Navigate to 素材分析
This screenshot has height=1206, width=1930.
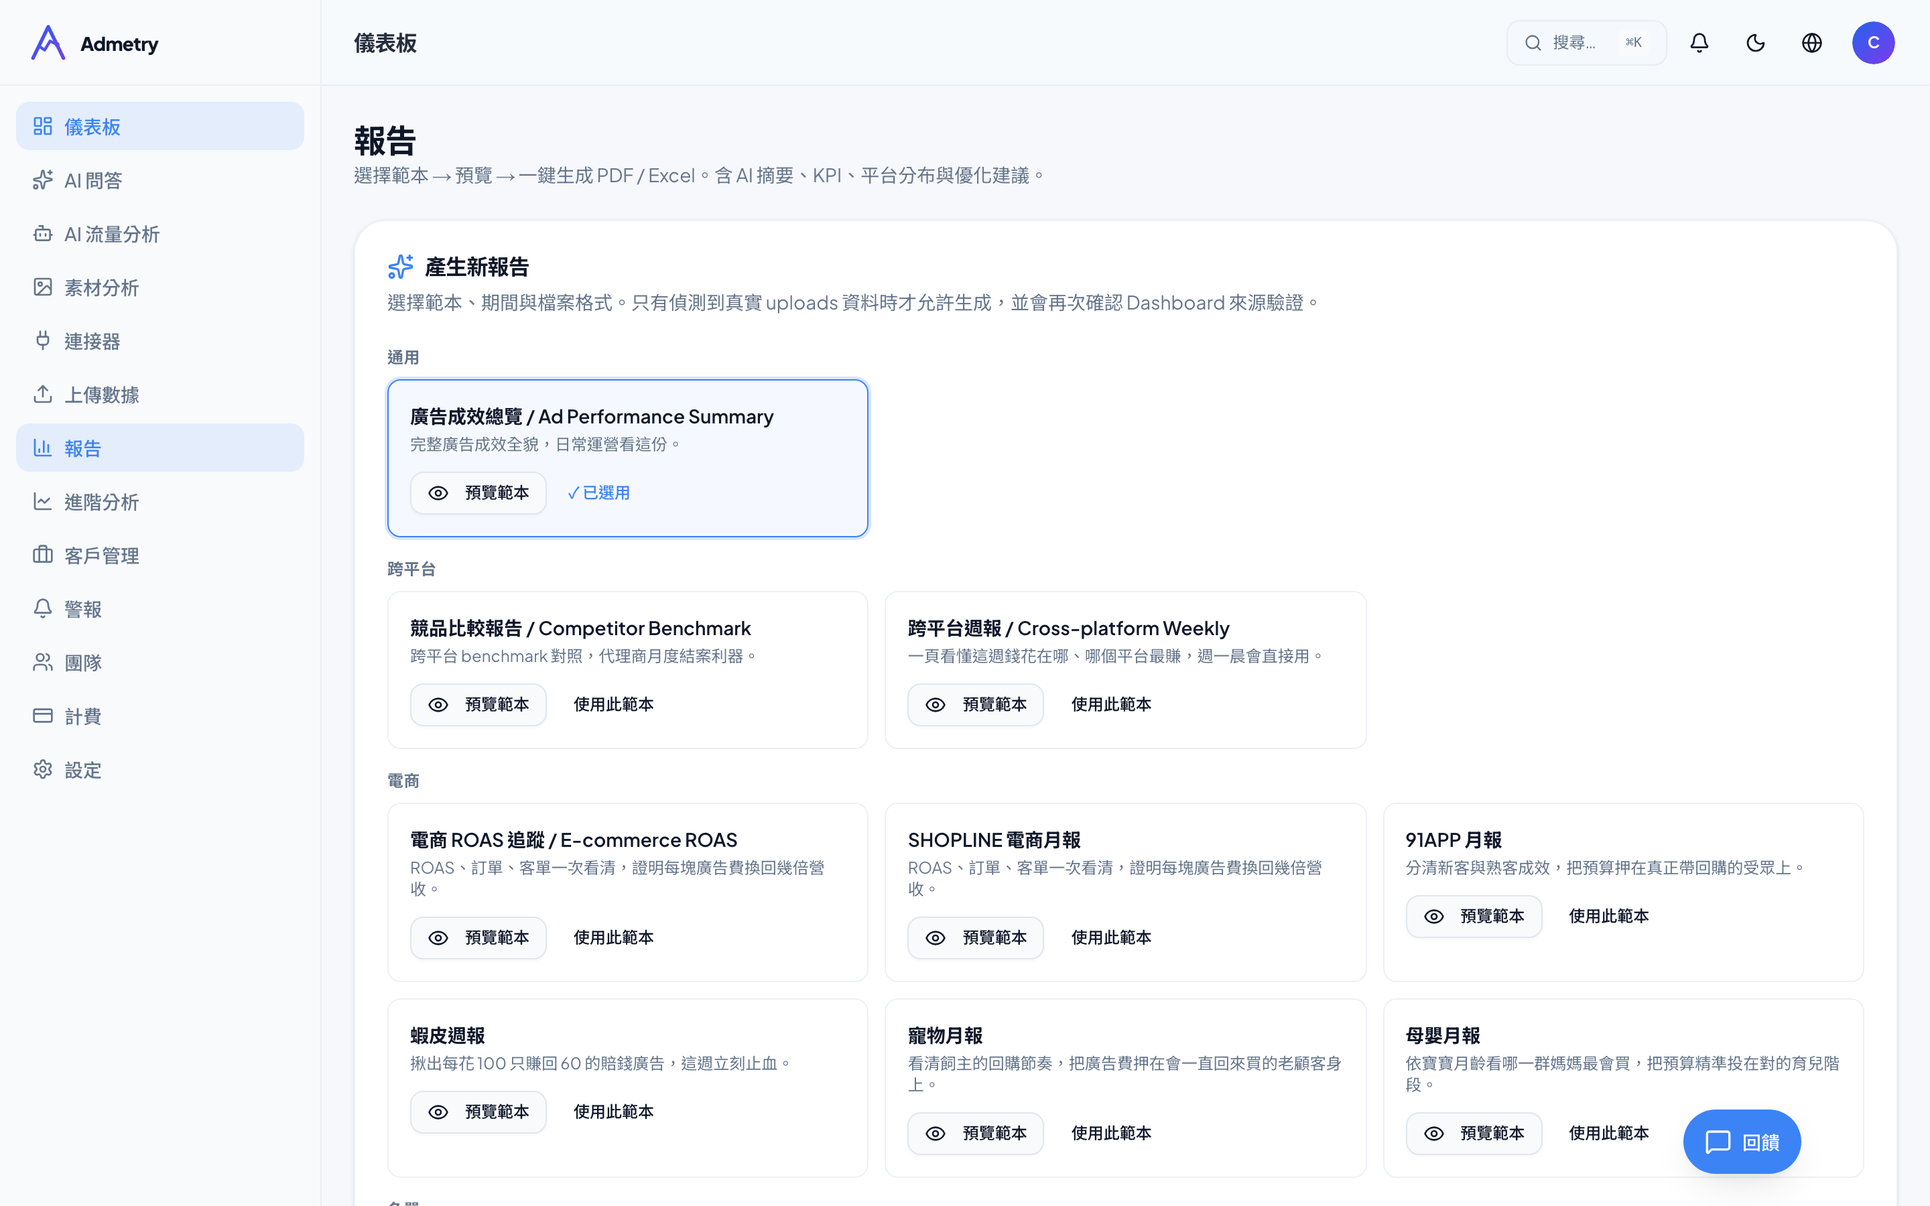pos(160,287)
